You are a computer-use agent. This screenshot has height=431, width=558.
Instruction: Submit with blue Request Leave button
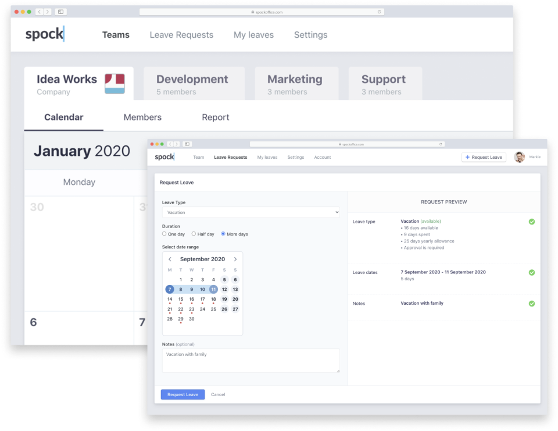183,394
